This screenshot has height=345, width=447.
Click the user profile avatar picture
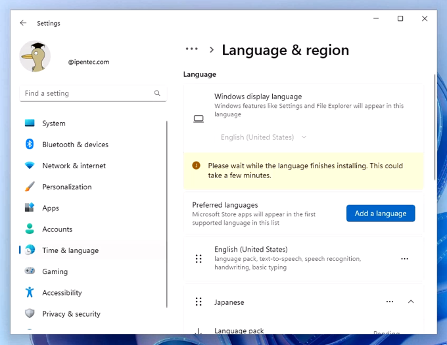coord(35,56)
